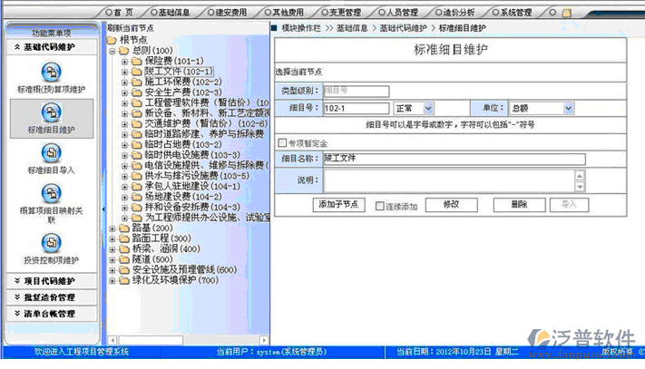Open 标准细目导入 sidebar icon
This screenshot has height=369, width=645.
(x=52, y=153)
